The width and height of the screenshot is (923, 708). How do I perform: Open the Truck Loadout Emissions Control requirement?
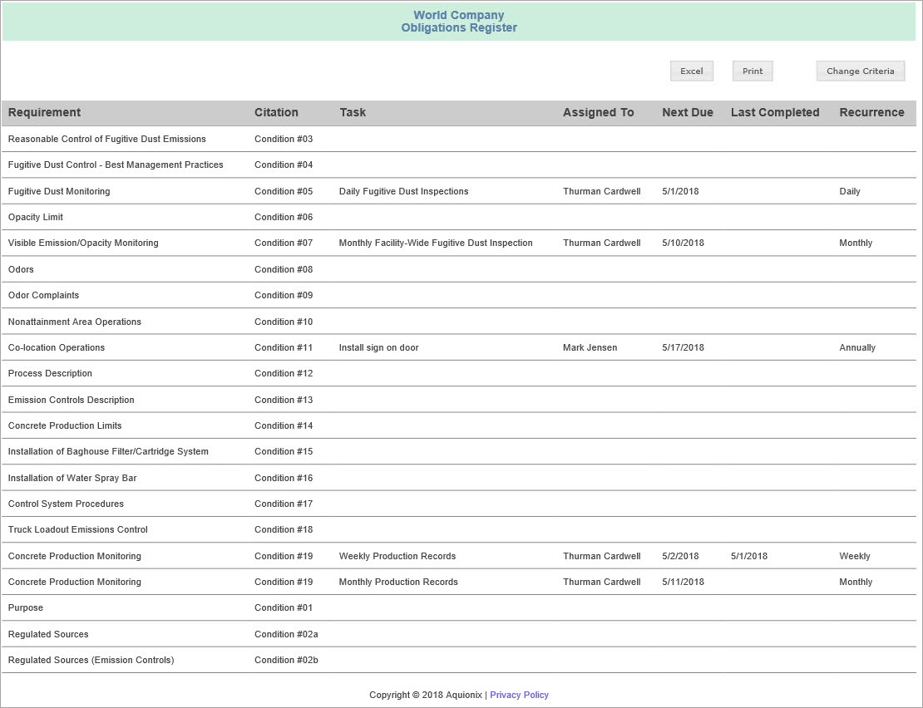click(77, 529)
